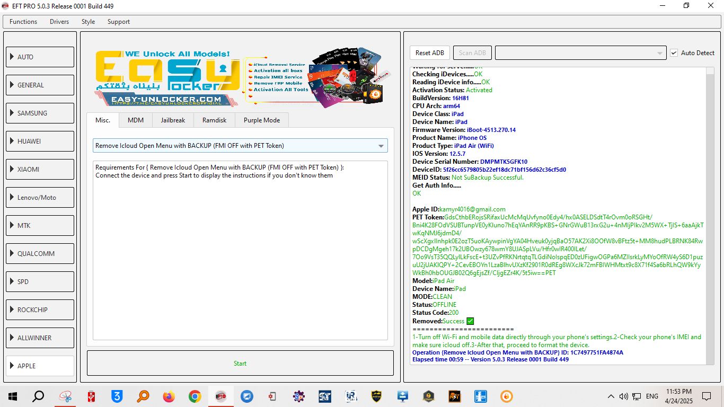Click the log panel vertical scrollbar

(710, 216)
